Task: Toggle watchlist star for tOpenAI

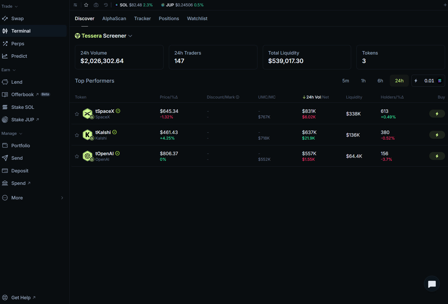Action: (77, 156)
